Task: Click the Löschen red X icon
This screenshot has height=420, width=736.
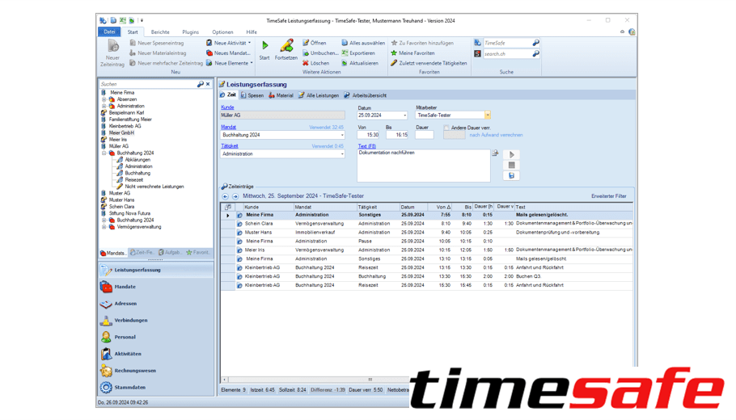Action: point(306,63)
